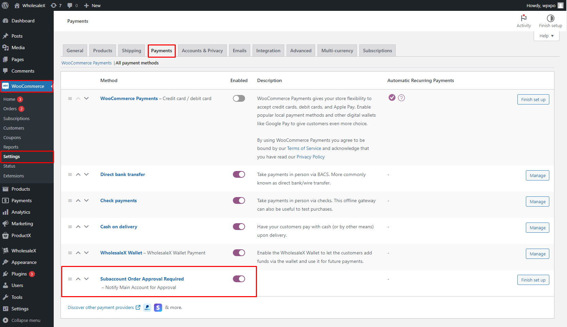This screenshot has width=567, height=327.
Task: Click the Comments icon in the sidebar
Action: [5, 71]
